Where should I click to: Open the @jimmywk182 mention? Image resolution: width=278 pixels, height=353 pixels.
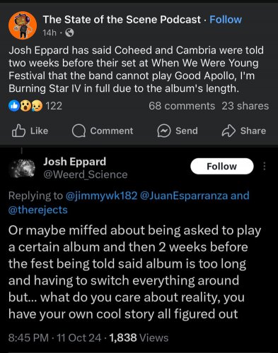click(x=101, y=196)
